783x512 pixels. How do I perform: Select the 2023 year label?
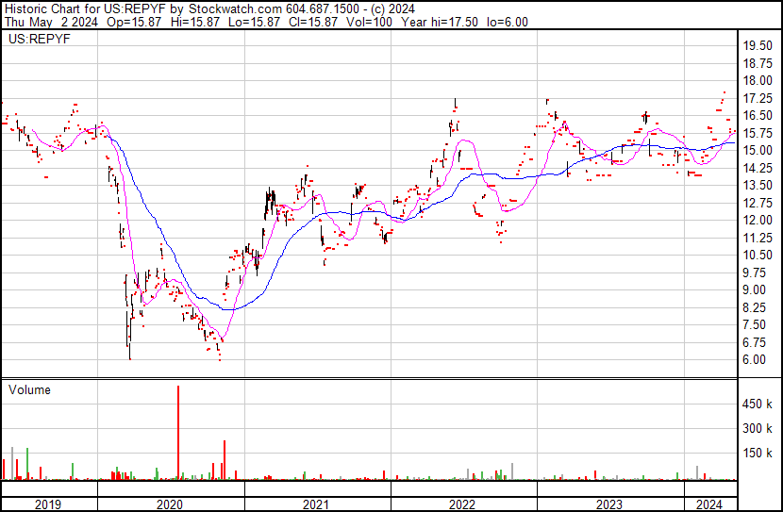pos(609,504)
